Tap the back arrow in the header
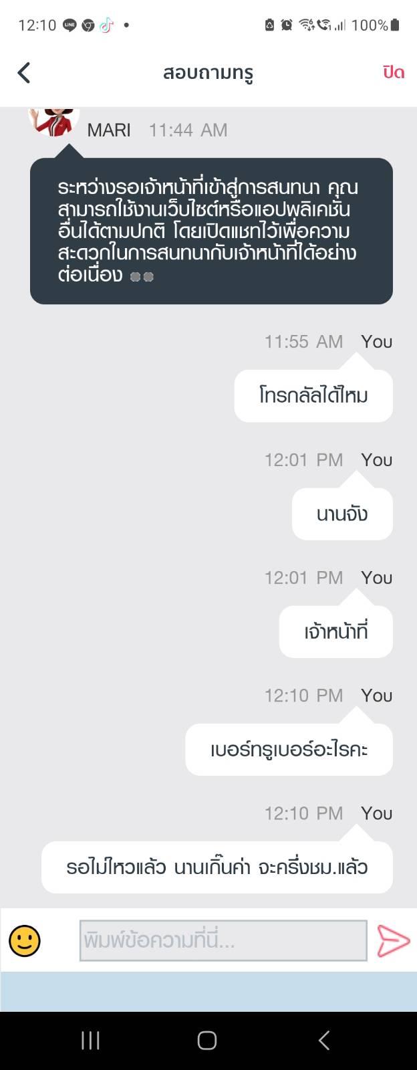The width and height of the screenshot is (417, 1070). 24,72
